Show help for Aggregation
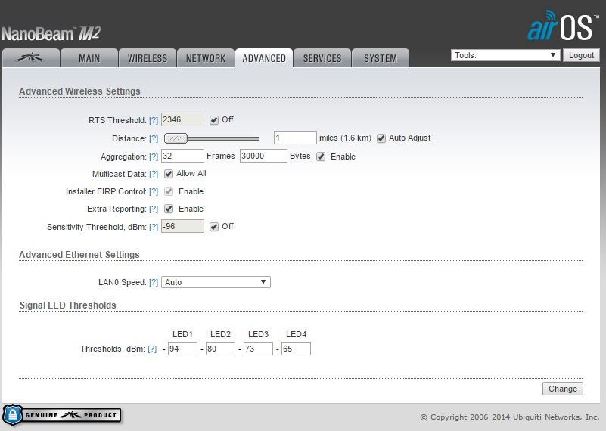The image size is (606, 431). coord(154,157)
